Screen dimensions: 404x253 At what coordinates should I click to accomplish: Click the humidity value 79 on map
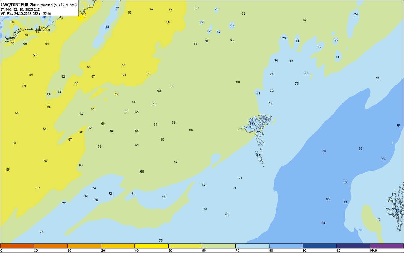pos(377,79)
